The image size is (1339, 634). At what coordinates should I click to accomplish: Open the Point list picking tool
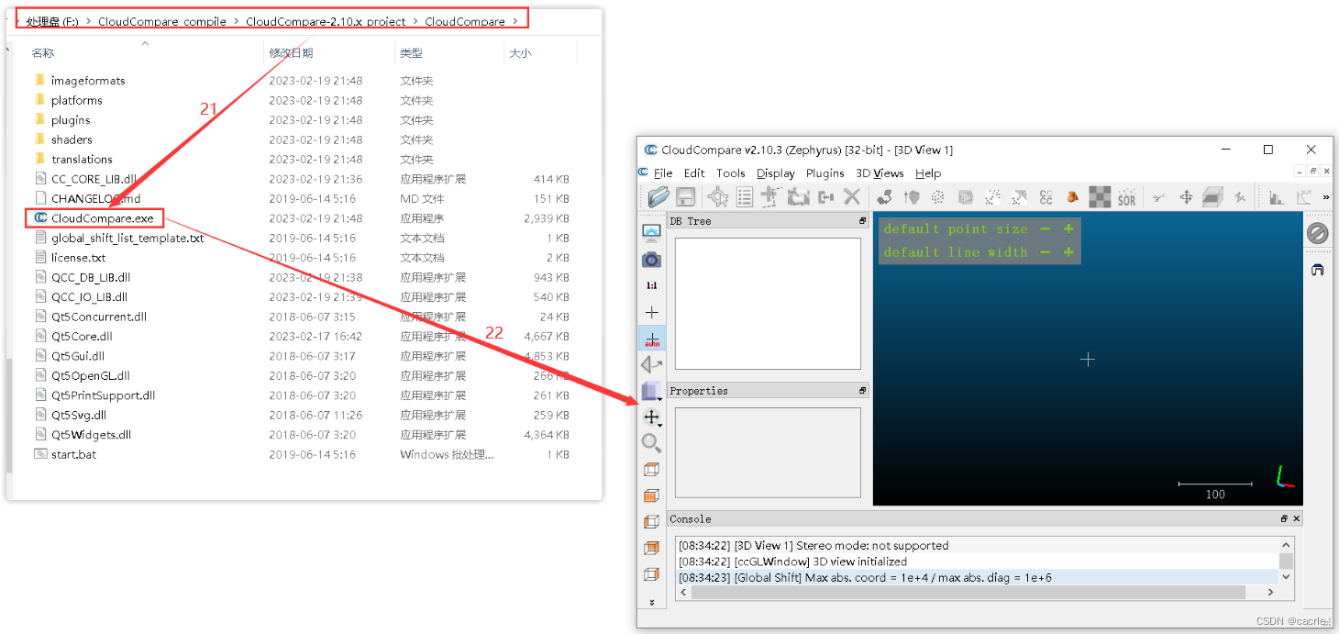click(x=745, y=196)
